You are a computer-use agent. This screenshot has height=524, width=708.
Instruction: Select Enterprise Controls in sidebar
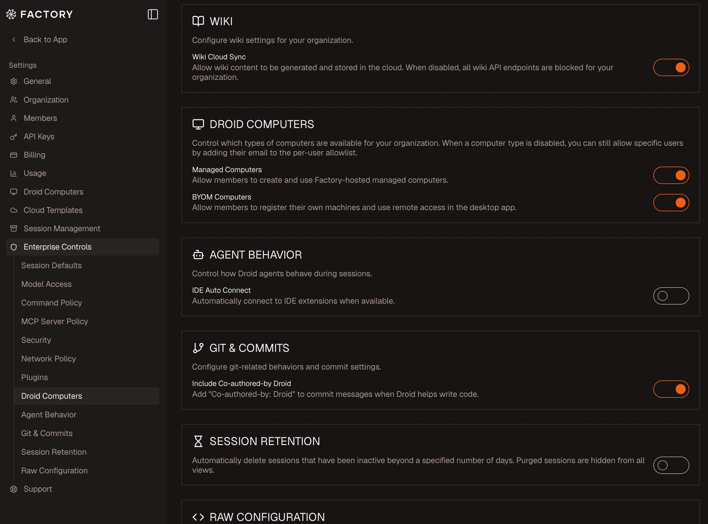[x=82, y=247]
